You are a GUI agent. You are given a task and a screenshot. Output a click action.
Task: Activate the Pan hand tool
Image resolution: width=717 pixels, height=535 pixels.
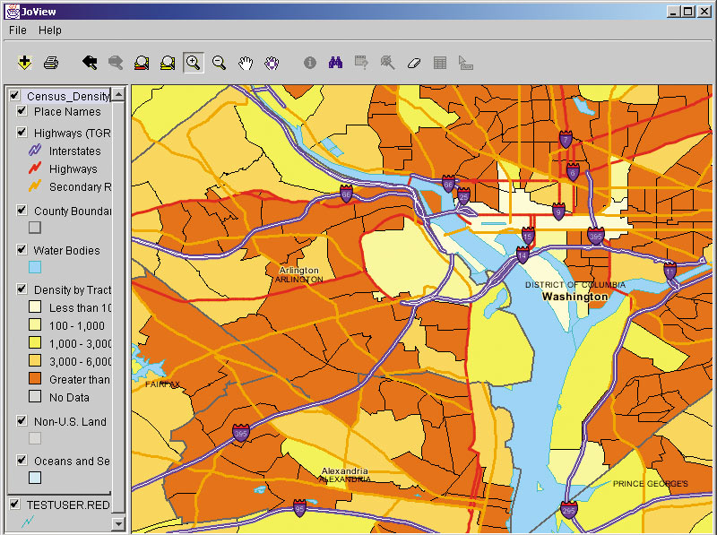click(x=245, y=62)
